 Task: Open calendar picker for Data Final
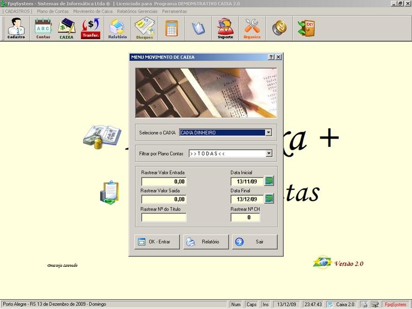tap(269, 199)
